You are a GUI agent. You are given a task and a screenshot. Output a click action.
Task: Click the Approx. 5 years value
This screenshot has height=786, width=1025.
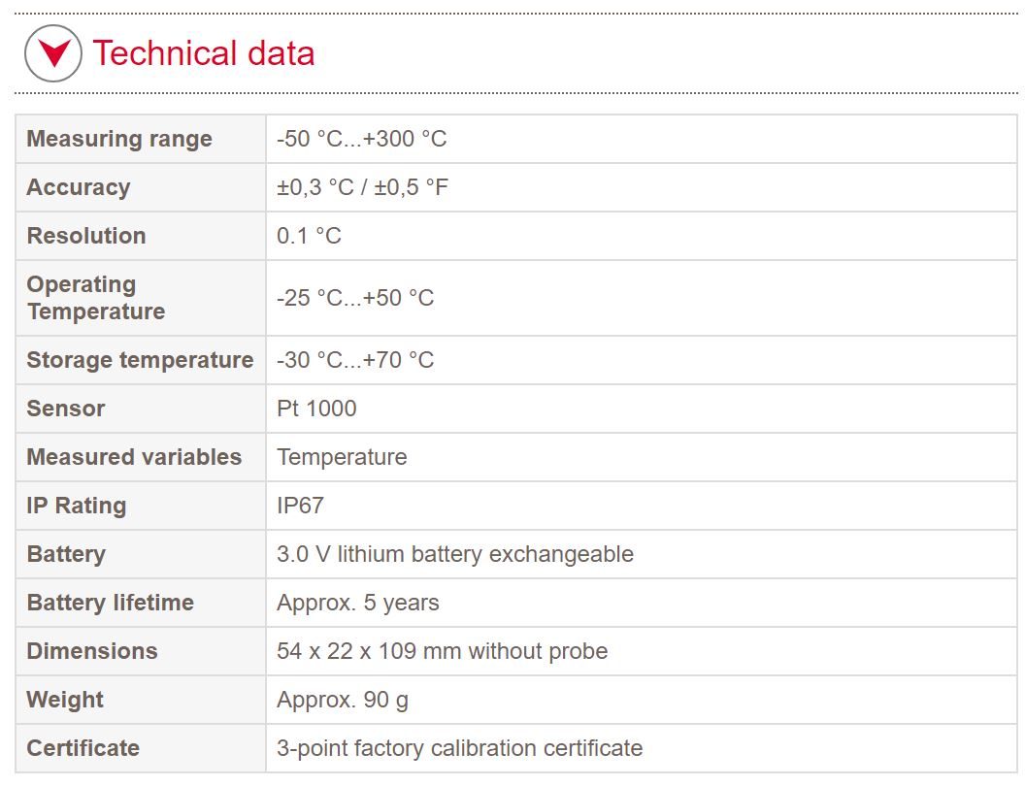tap(357, 603)
